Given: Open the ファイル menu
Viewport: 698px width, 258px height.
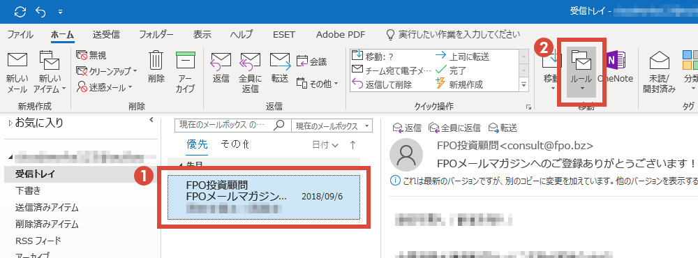Looking at the screenshot, I should pos(20,34).
